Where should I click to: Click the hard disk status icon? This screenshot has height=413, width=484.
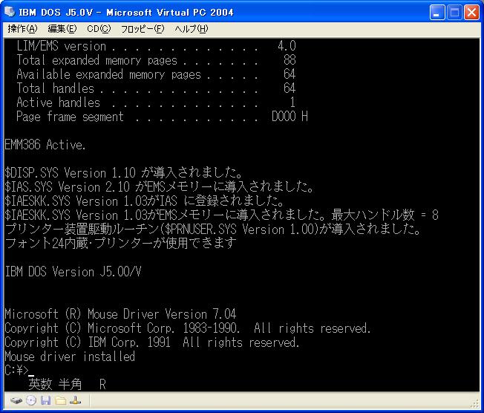[x=16, y=400]
